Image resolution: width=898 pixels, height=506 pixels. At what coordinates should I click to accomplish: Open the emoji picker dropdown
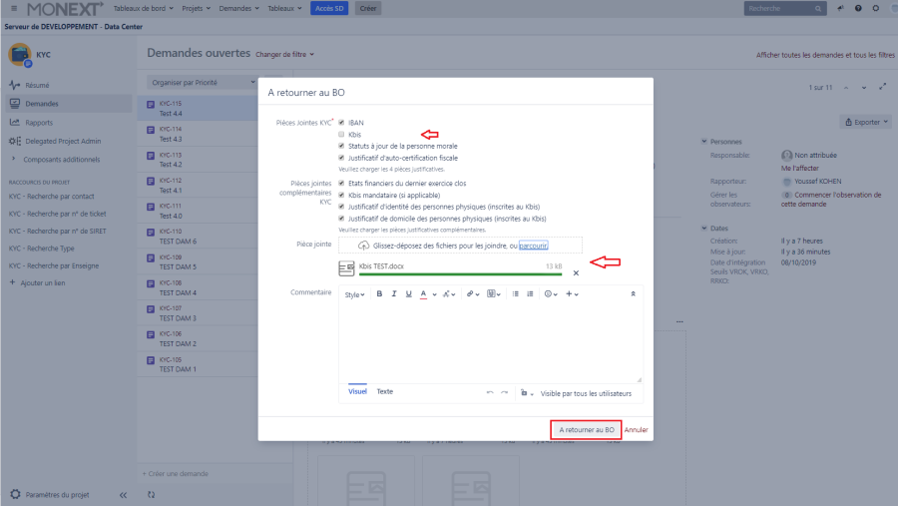551,294
